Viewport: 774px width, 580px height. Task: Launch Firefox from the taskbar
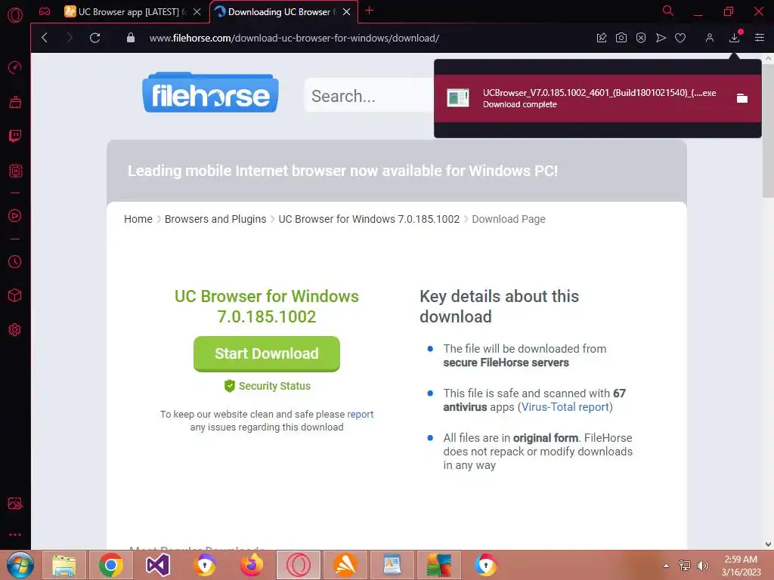pos(251,565)
